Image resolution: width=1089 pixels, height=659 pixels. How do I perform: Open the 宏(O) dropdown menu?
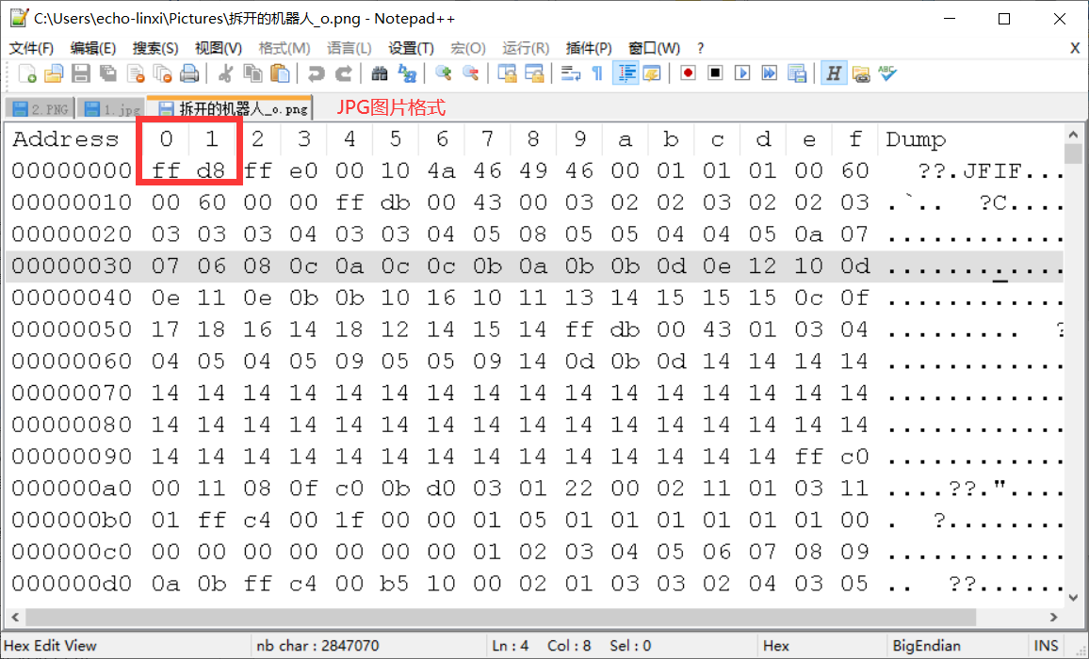pyautogui.click(x=468, y=47)
